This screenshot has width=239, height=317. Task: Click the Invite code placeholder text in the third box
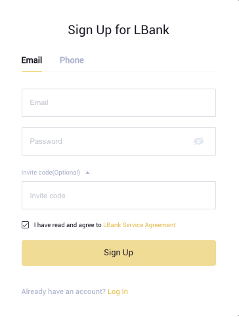[x=47, y=196]
